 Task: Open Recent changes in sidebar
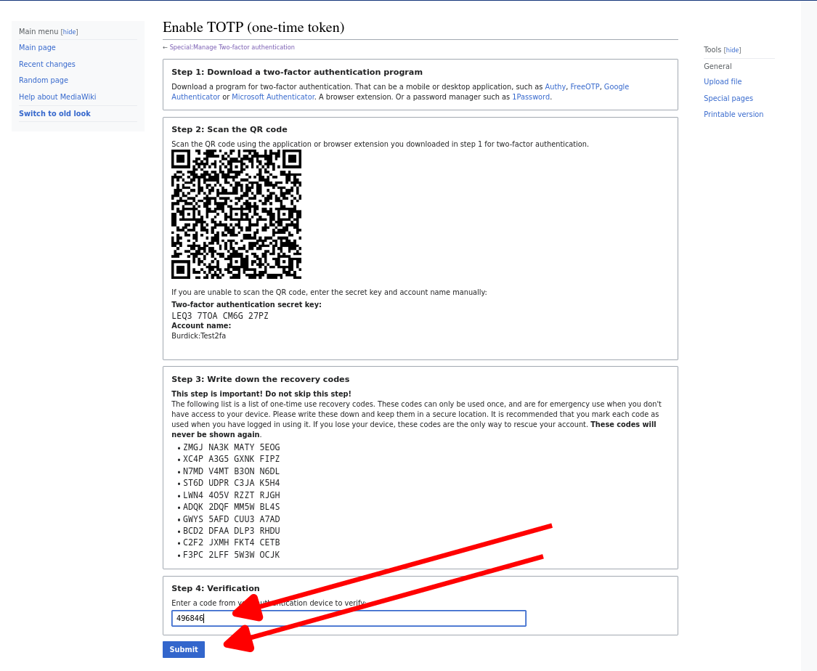(x=47, y=65)
